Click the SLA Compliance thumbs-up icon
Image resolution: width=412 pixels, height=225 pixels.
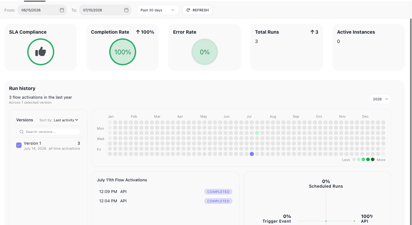(x=41, y=52)
